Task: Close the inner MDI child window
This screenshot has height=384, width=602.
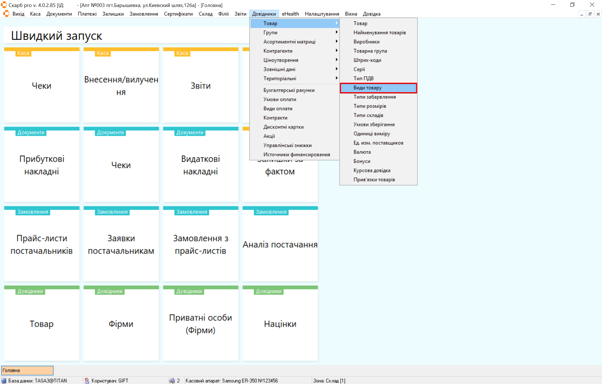Action: pyautogui.click(x=598, y=14)
